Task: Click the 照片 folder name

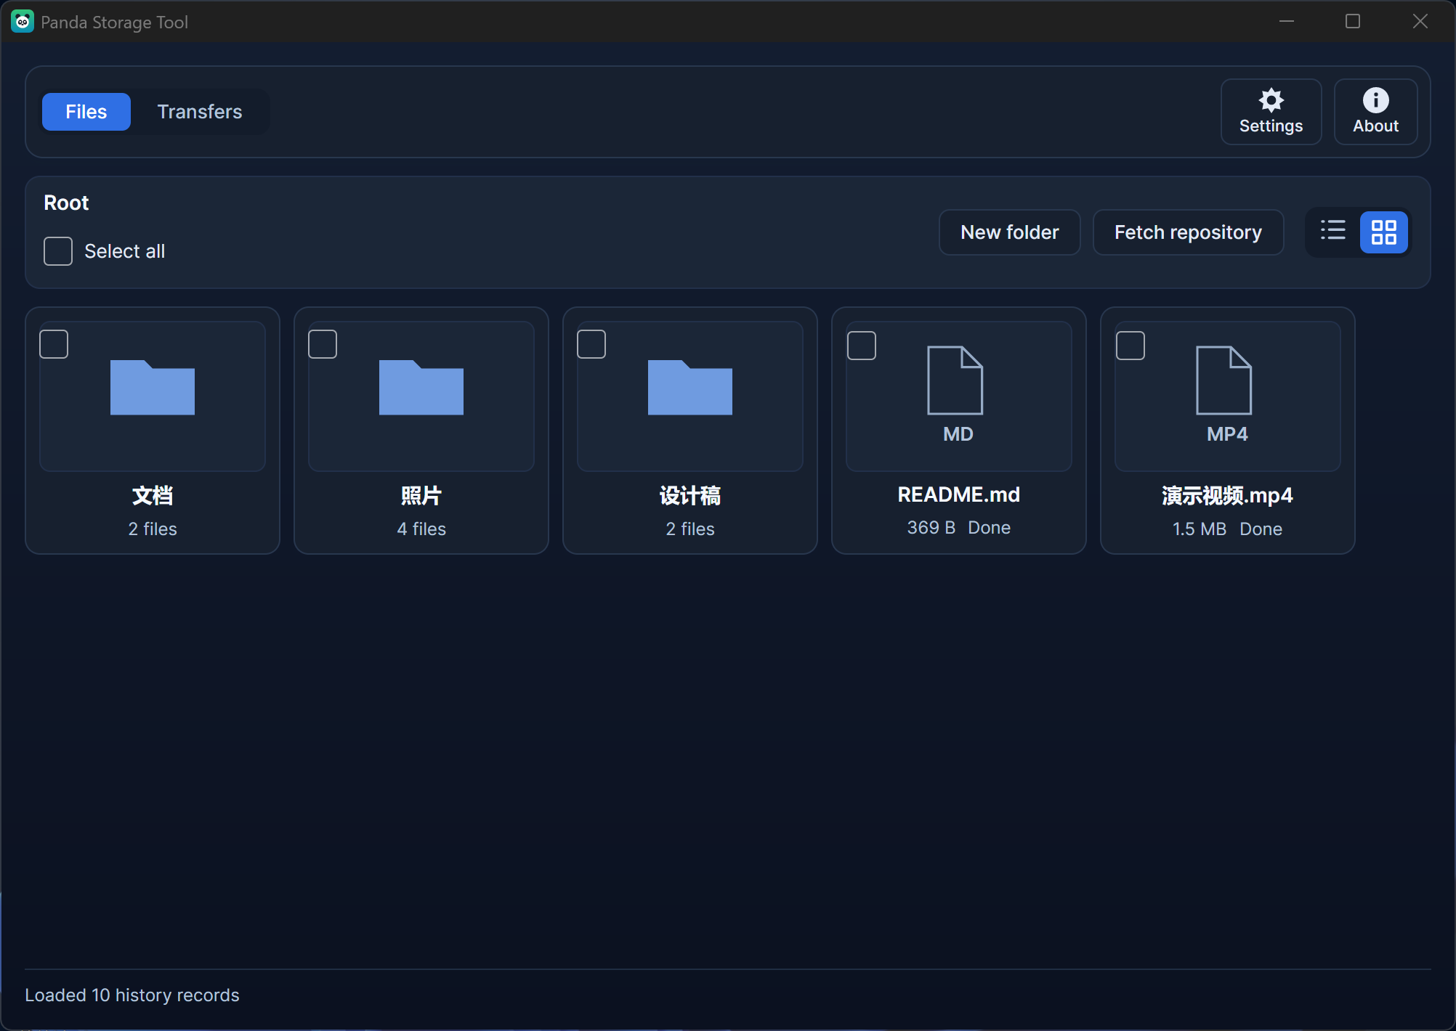Action: click(421, 496)
